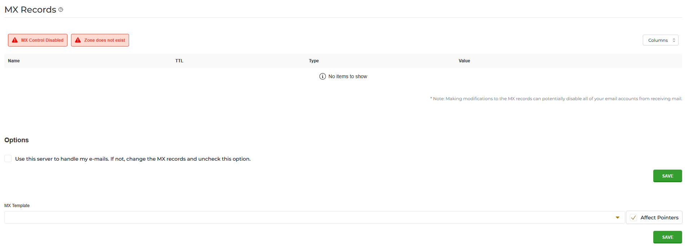Sort by the Name column header
This screenshot has width=685, height=246.
[14, 61]
